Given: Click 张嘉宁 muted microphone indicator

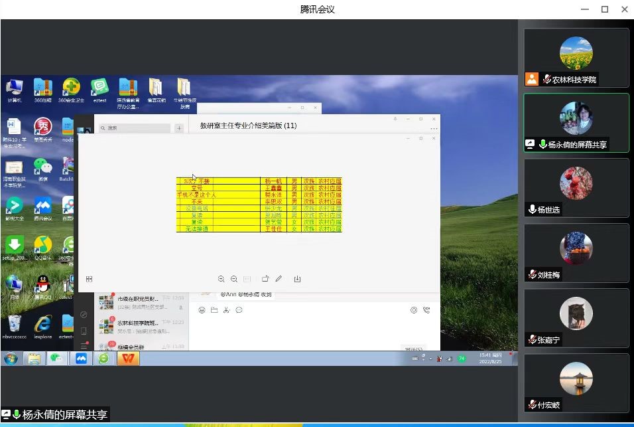Looking at the screenshot, I should tap(532, 340).
